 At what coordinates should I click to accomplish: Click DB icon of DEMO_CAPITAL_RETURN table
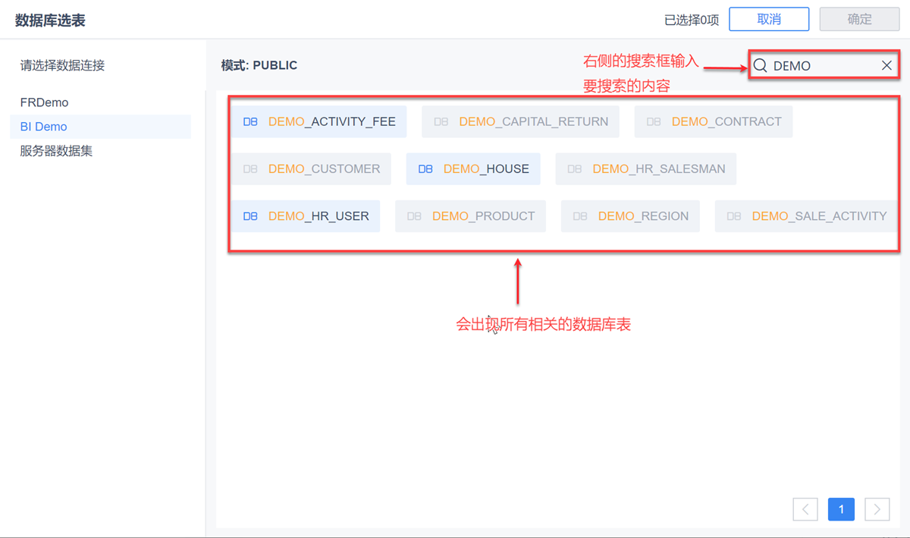click(441, 121)
